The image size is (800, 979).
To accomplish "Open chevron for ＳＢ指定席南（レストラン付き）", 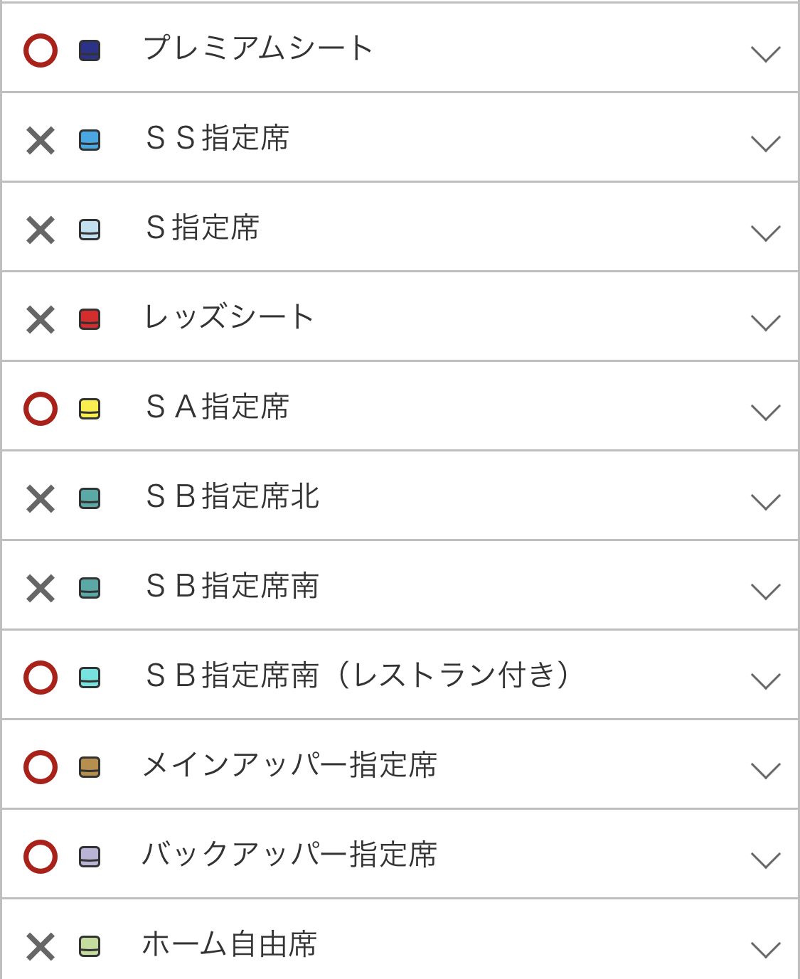I will point(765,681).
